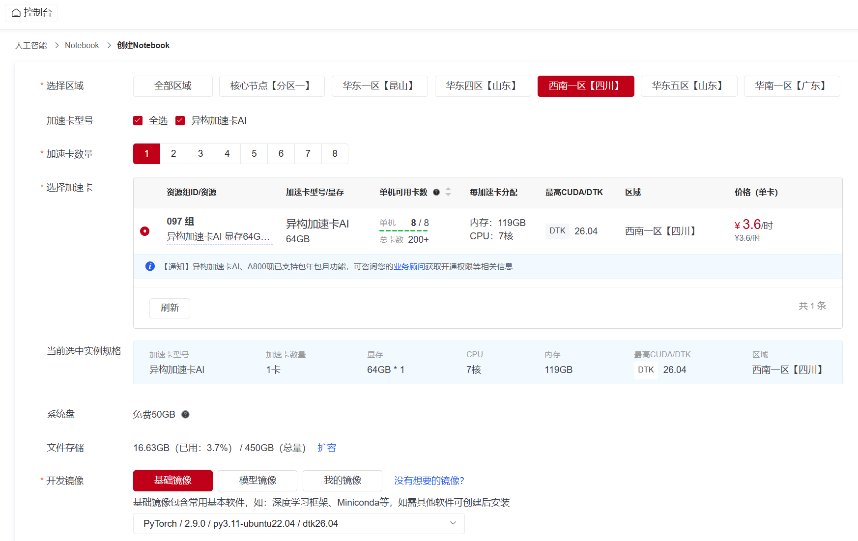Click the breadcrumb chevron after 人工智能
The width and height of the screenshot is (858, 541).
pyautogui.click(x=57, y=45)
